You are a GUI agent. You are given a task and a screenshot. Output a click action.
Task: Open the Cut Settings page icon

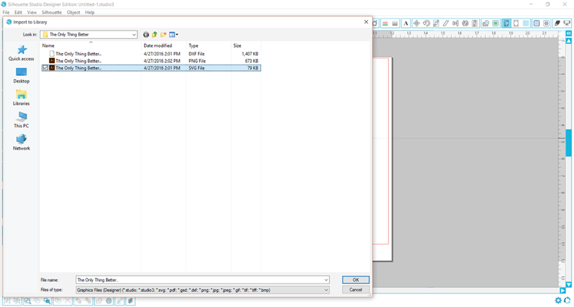516,24
